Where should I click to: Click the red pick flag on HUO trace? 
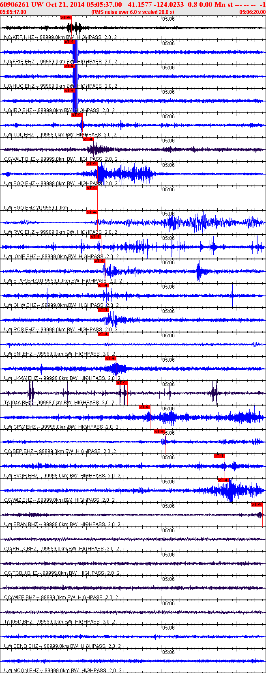tap(69, 66)
